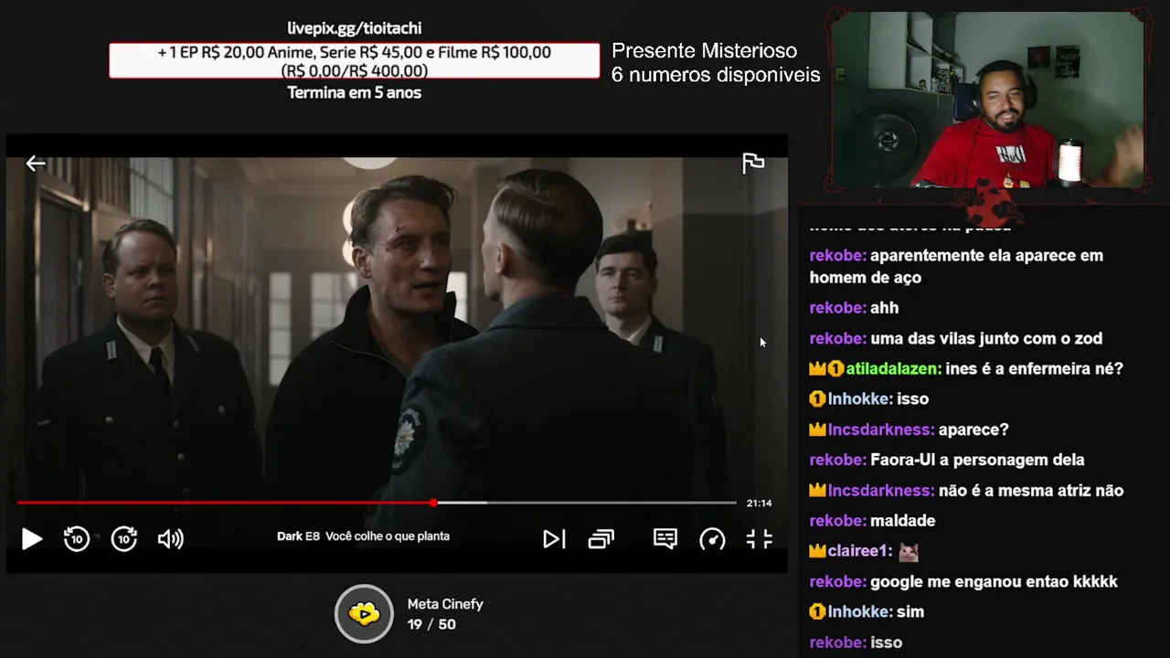Screen dimensions: 1170x658
Task: Click '6 numeros disponiveis' text
Action: pos(716,75)
